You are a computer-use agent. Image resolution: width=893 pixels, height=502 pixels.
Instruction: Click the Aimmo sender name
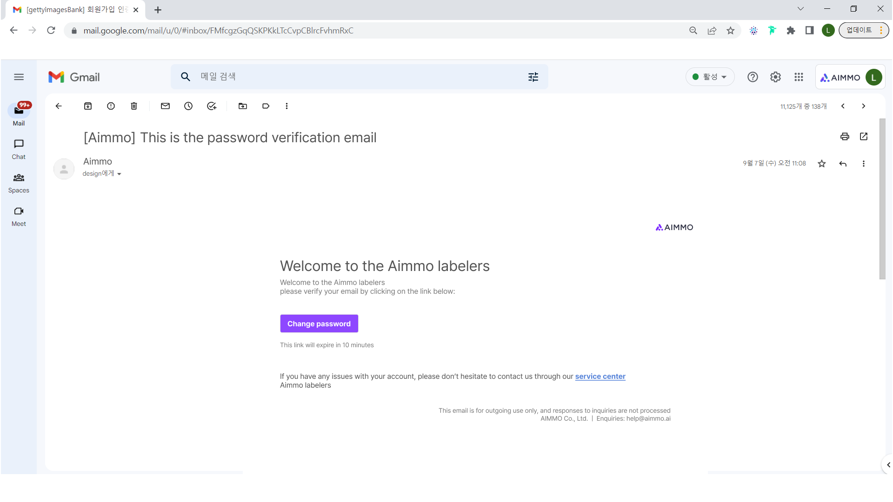click(98, 161)
